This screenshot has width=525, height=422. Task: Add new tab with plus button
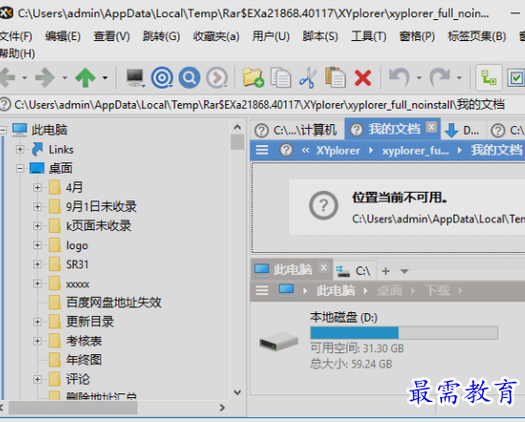click(x=386, y=271)
